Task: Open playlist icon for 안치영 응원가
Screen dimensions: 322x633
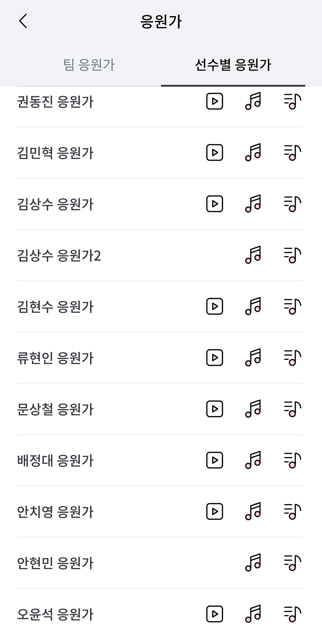Action: coord(292,512)
